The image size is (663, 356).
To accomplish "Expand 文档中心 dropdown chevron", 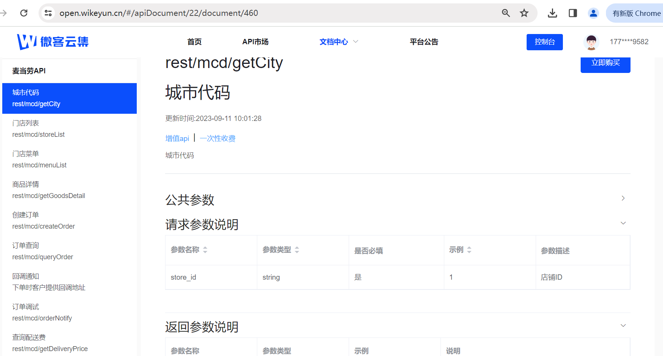I will click(355, 42).
